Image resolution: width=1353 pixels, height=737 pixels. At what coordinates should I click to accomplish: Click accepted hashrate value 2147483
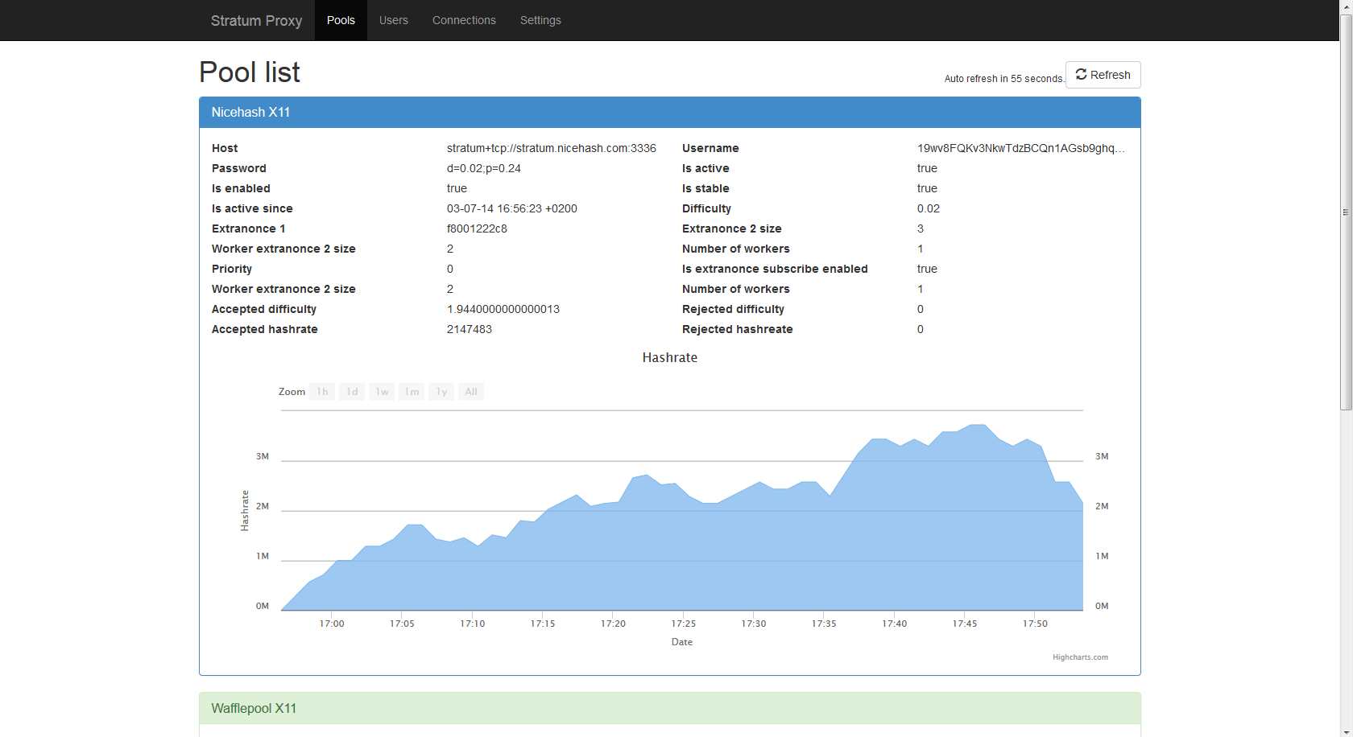pos(470,329)
